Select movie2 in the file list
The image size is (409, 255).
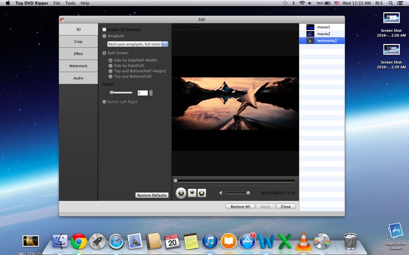point(322,34)
